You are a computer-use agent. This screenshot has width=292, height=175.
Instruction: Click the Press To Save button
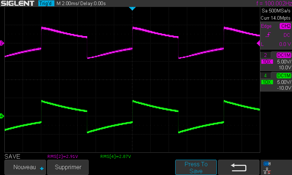pyautogui.click(x=196, y=167)
